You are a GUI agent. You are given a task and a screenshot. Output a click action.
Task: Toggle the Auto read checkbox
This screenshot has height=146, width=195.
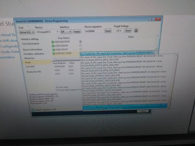(x=57, y=87)
